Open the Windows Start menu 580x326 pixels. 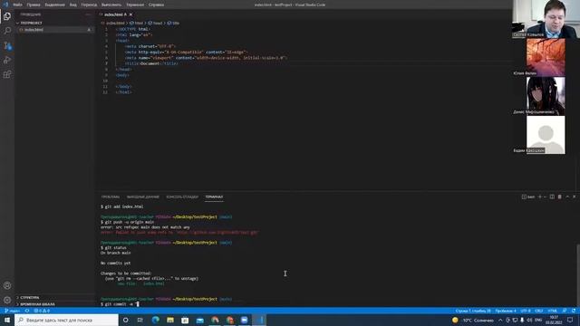7,320
